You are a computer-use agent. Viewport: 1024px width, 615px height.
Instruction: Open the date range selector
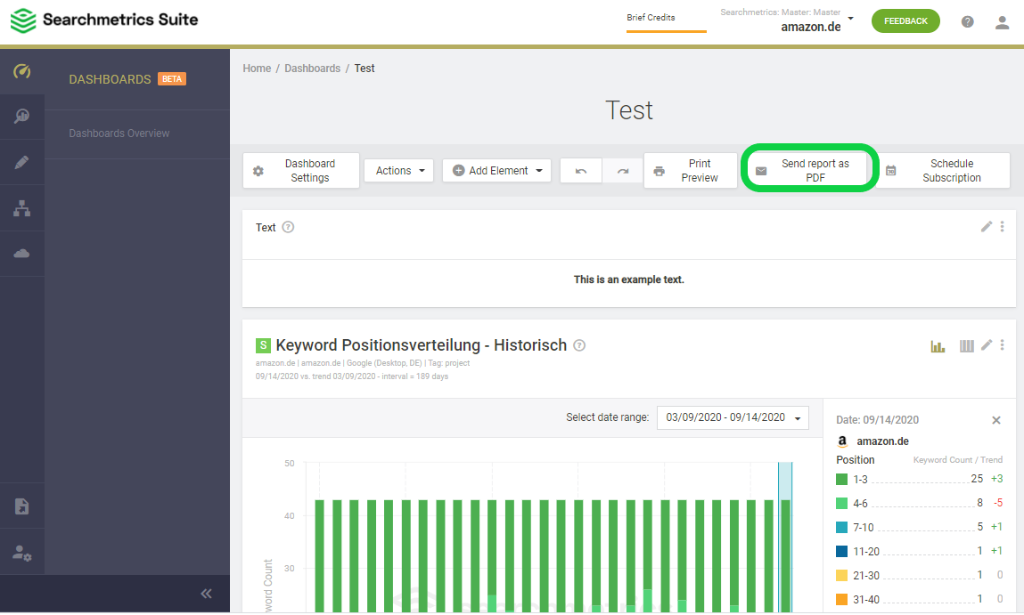tap(733, 417)
